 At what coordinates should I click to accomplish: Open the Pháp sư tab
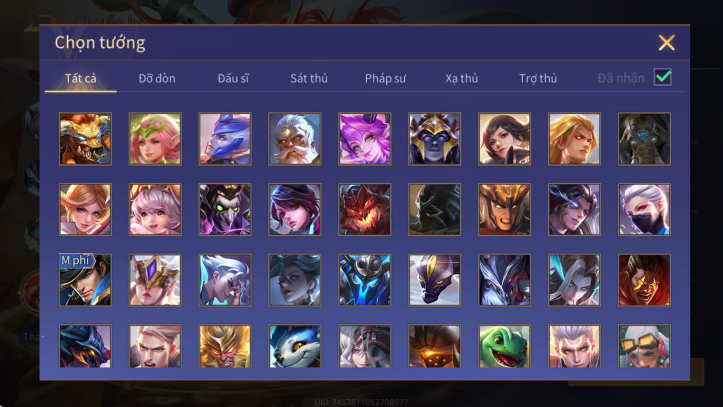click(x=385, y=78)
